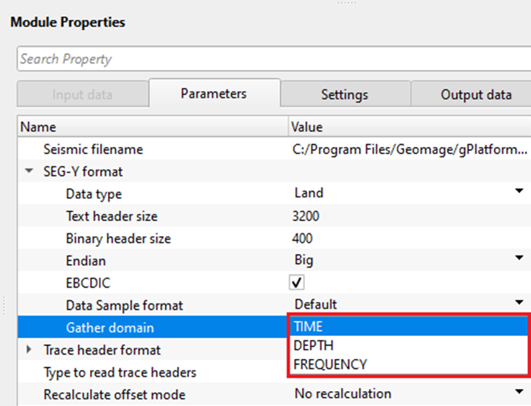Click the Text header size value 3200

point(306,216)
